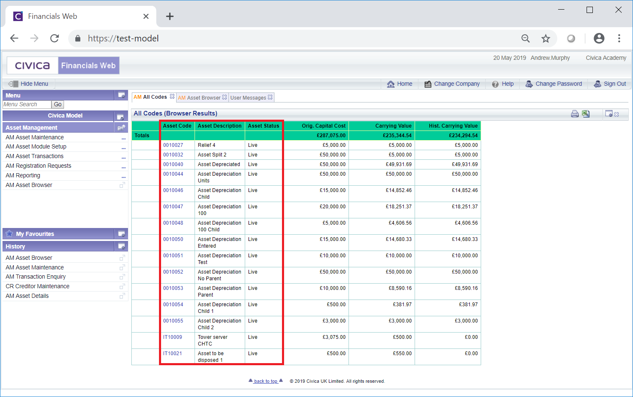The image size is (633, 397).
Task: Close the Financials Web browser tab
Action: point(146,16)
